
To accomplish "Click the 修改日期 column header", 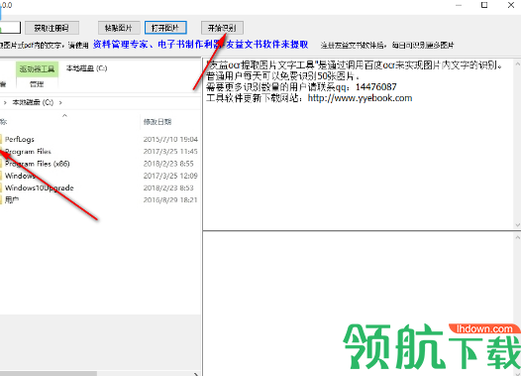I will pos(157,122).
